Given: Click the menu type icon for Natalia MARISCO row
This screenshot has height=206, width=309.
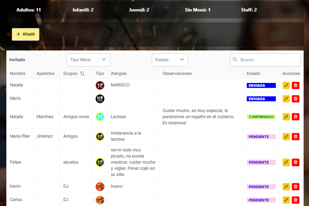Looking at the screenshot, I should [x=100, y=85].
